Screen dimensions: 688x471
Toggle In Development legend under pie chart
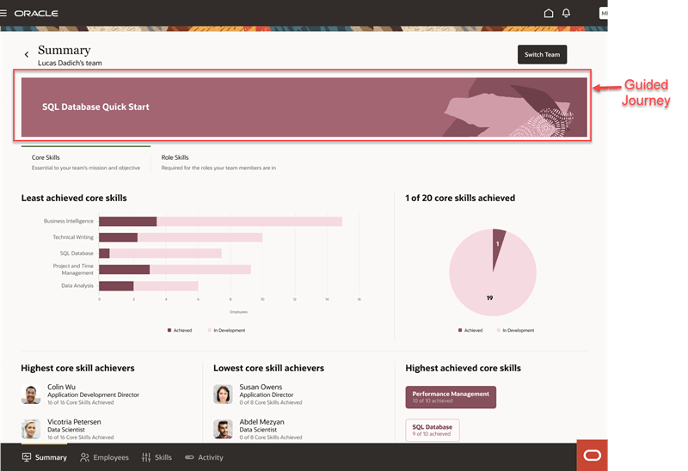point(515,330)
